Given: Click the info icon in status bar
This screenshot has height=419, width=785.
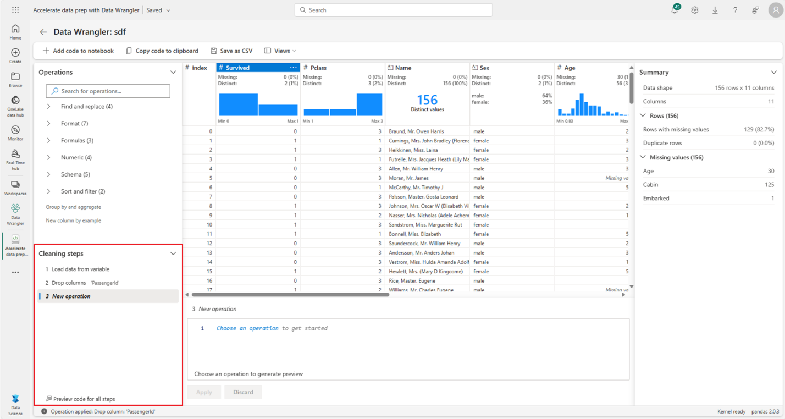Looking at the screenshot, I should pyautogui.click(x=44, y=411).
